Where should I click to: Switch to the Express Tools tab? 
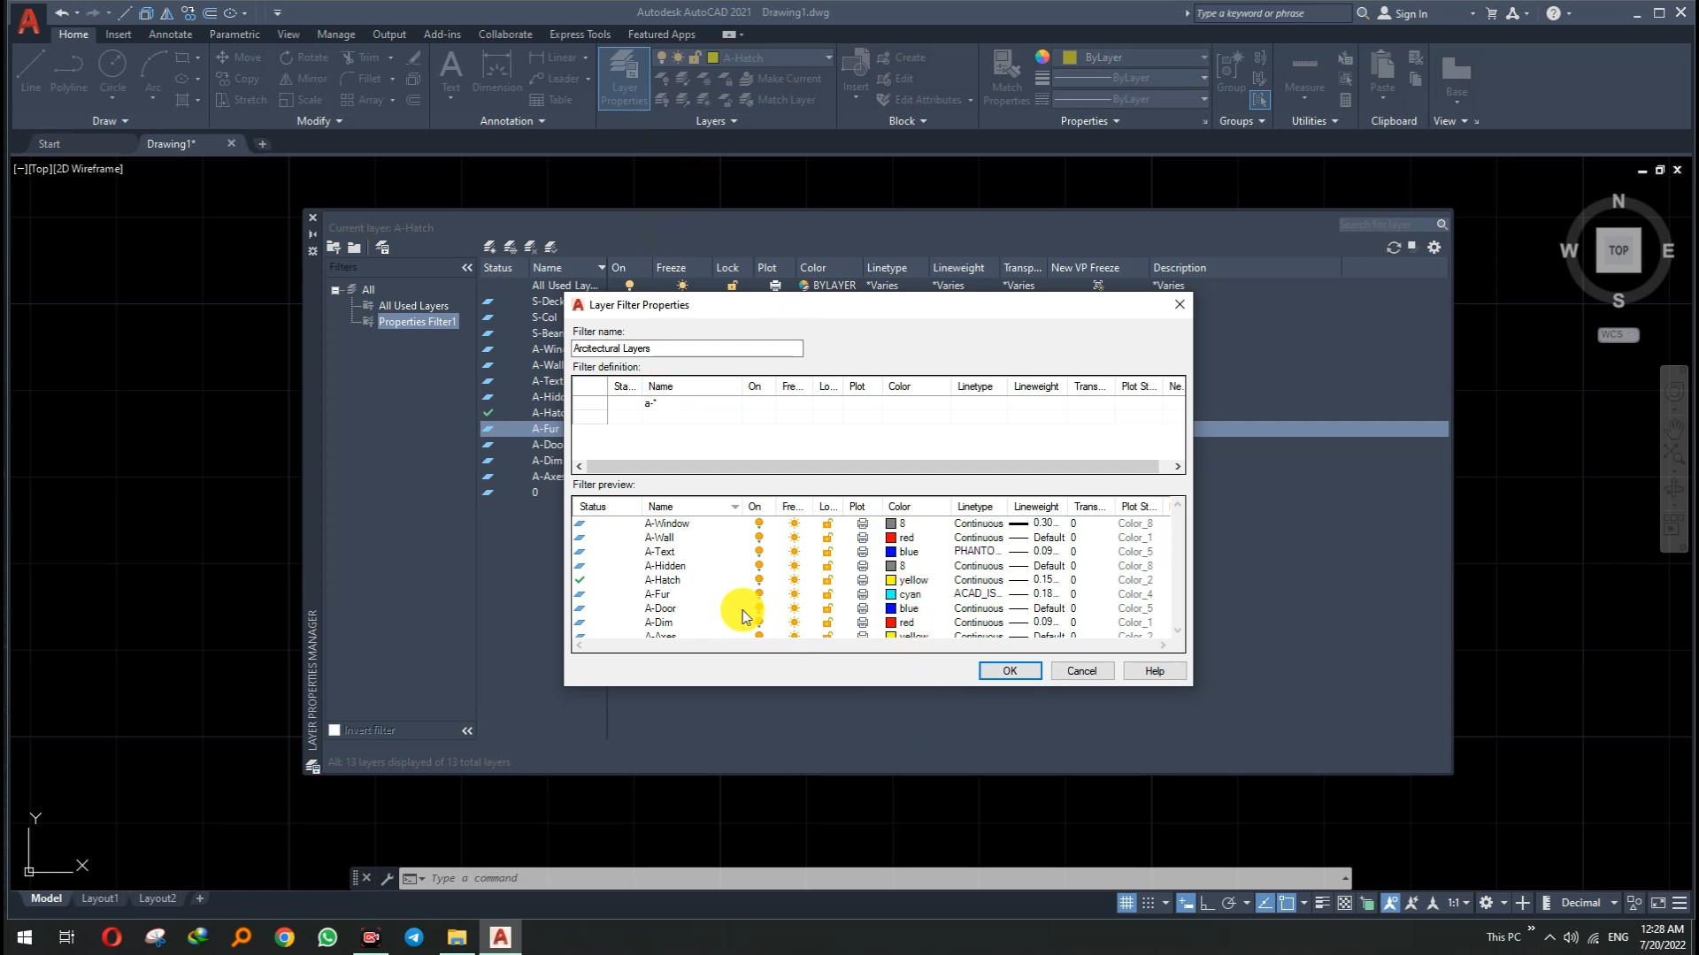(580, 34)
